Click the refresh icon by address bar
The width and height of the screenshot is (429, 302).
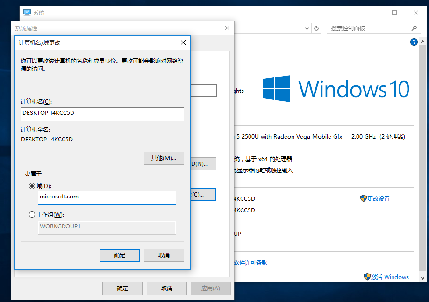(316, 28)
